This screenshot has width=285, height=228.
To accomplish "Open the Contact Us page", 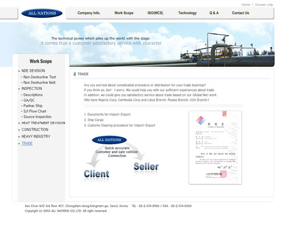I will [241, 13].
